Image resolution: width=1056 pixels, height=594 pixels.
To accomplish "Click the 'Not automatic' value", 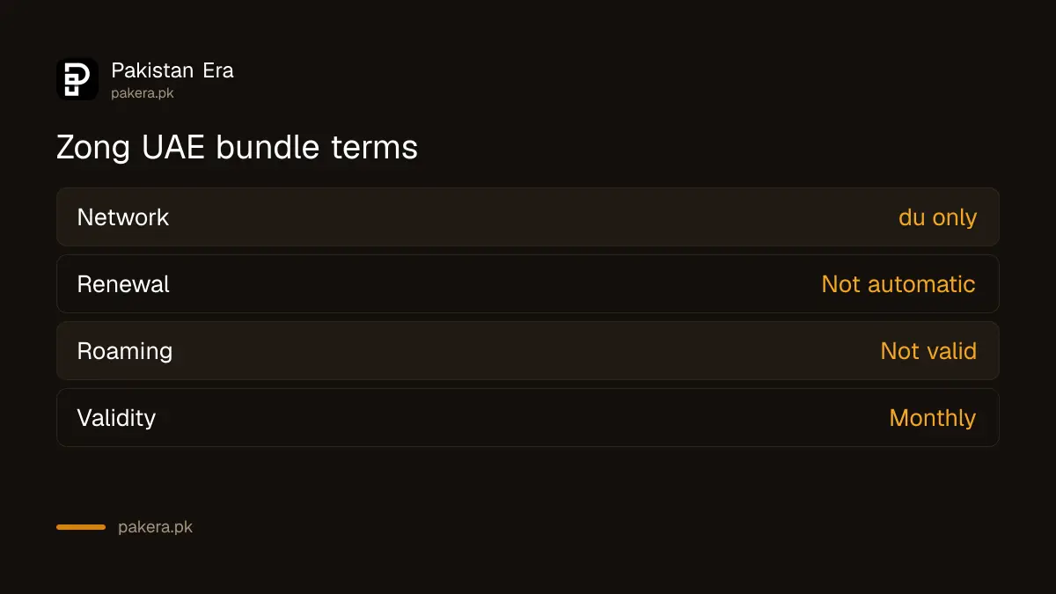I will tap(898, 283).
